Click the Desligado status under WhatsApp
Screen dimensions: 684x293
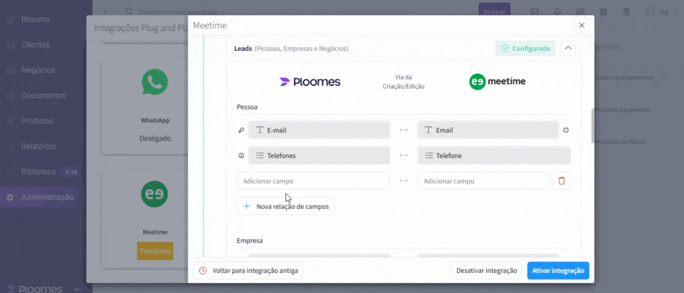pos(155,138)
